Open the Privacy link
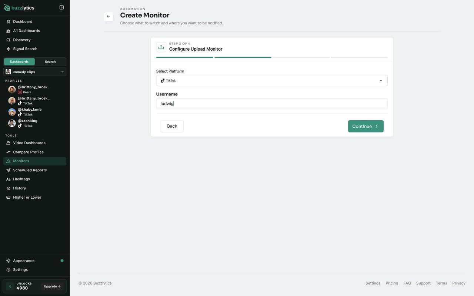This screenshot has height=296, width=474. (459, 283)
